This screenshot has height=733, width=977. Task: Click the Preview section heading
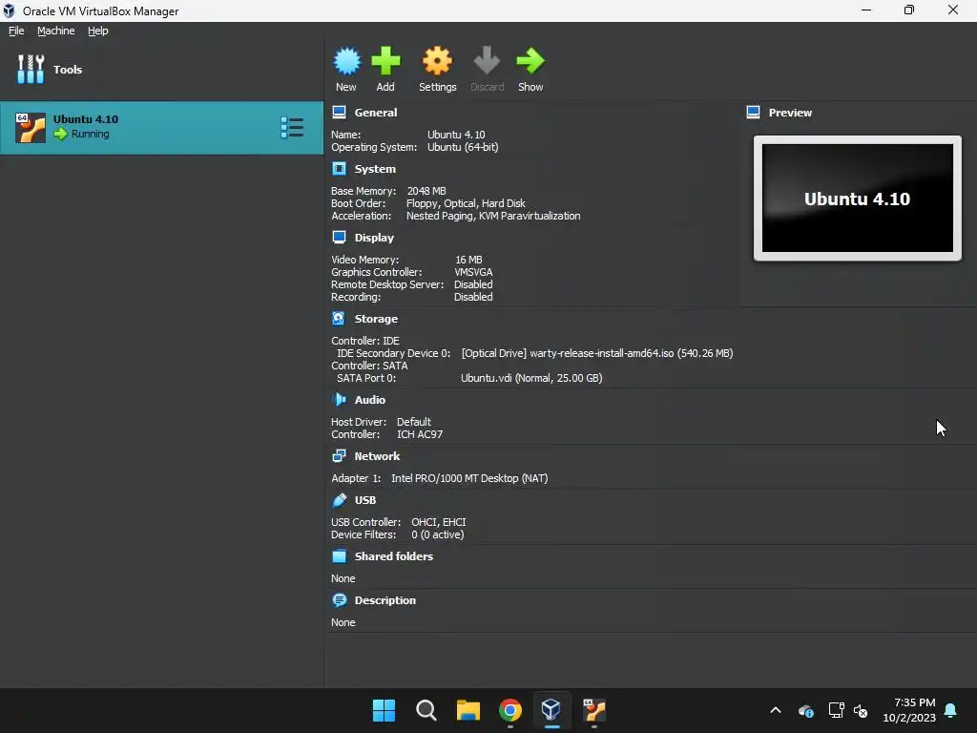click(790, 113)
